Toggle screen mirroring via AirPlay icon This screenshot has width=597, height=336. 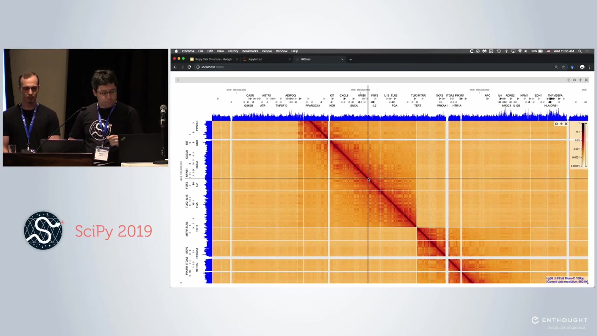click(513, 51)
